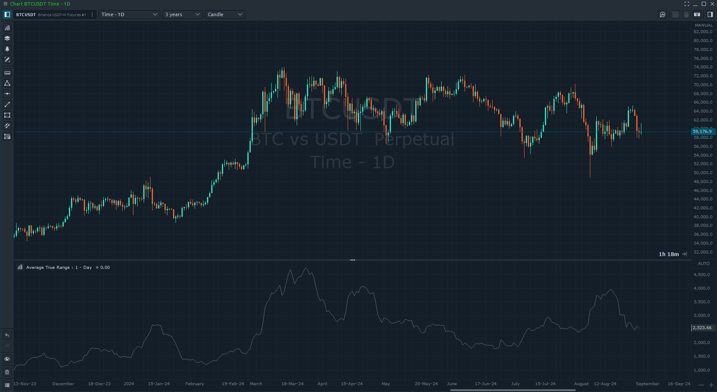Select the ruler measurement tool

coord(7,73)
